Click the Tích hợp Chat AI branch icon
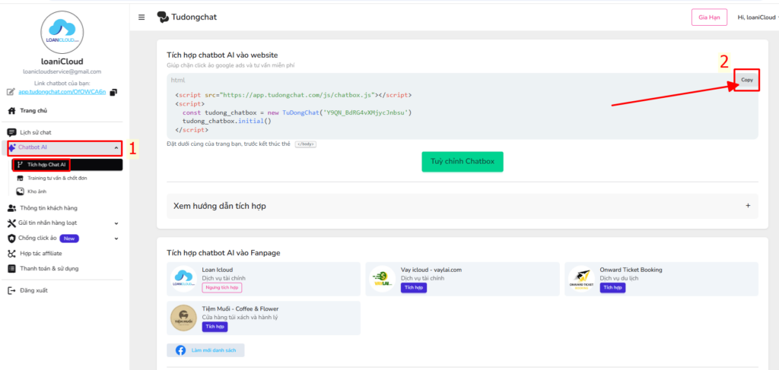779x370 pixels. pyautogui.click(x=20, y=165)
